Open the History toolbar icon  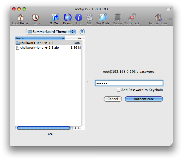35,18
